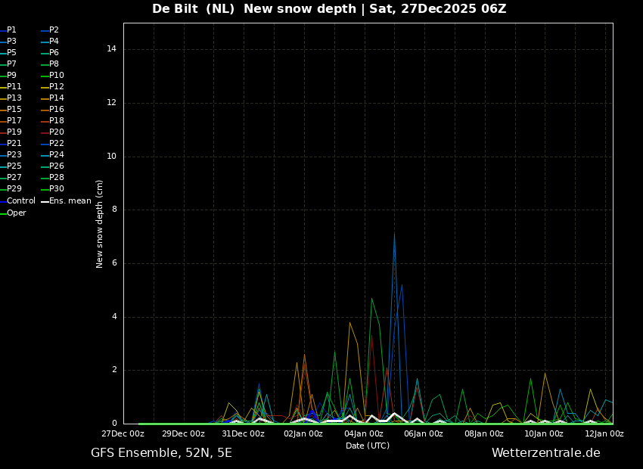Select the P15 legend entry

pos(11,110)
